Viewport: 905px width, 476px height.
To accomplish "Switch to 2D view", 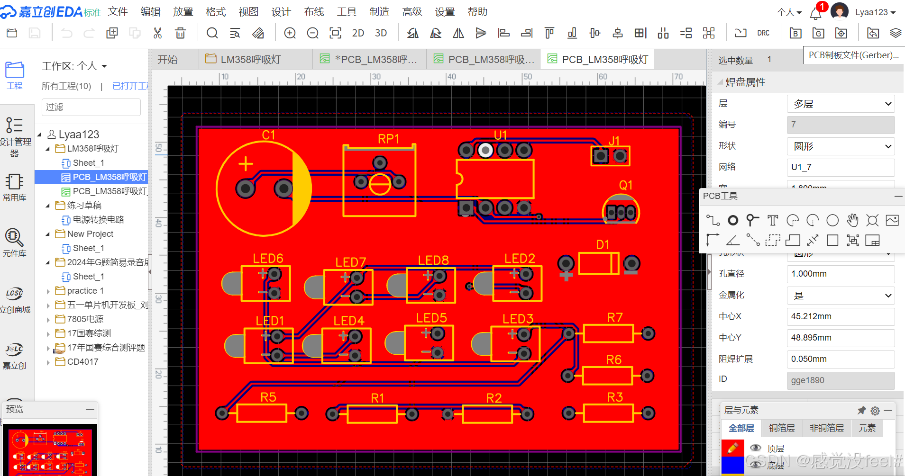I will point(358,33).
